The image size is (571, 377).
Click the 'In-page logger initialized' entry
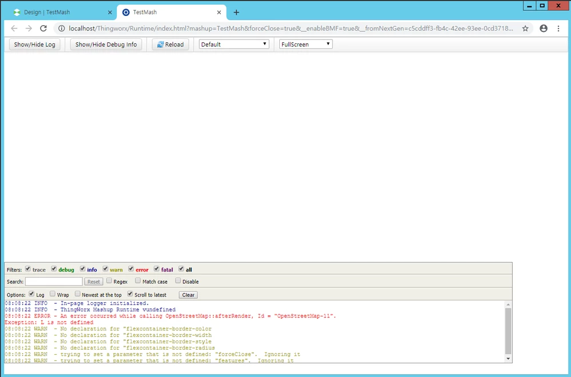pyautogui.click(x=77, y=303)
